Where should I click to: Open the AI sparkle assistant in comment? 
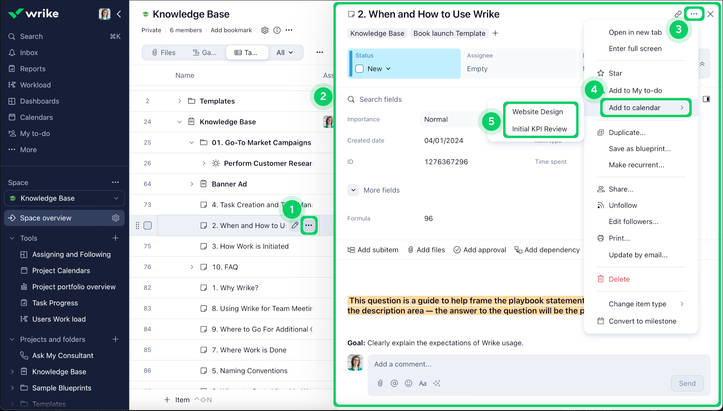pos(437,383)
